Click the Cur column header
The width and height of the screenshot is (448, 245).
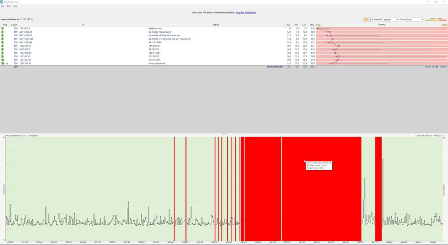(x=304, y=25)
